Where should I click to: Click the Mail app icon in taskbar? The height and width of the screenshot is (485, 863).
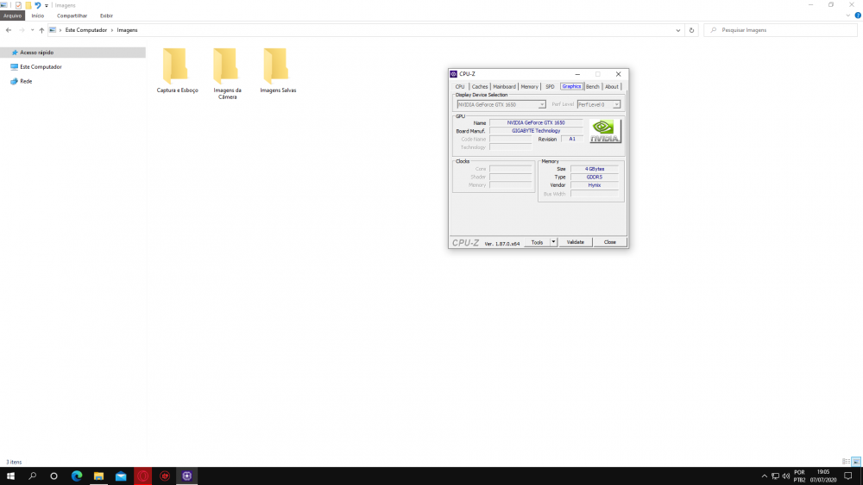click(x=121, y=476)
